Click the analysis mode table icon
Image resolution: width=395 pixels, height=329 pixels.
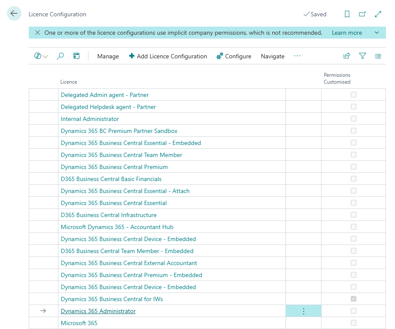[x=76, y=56]
